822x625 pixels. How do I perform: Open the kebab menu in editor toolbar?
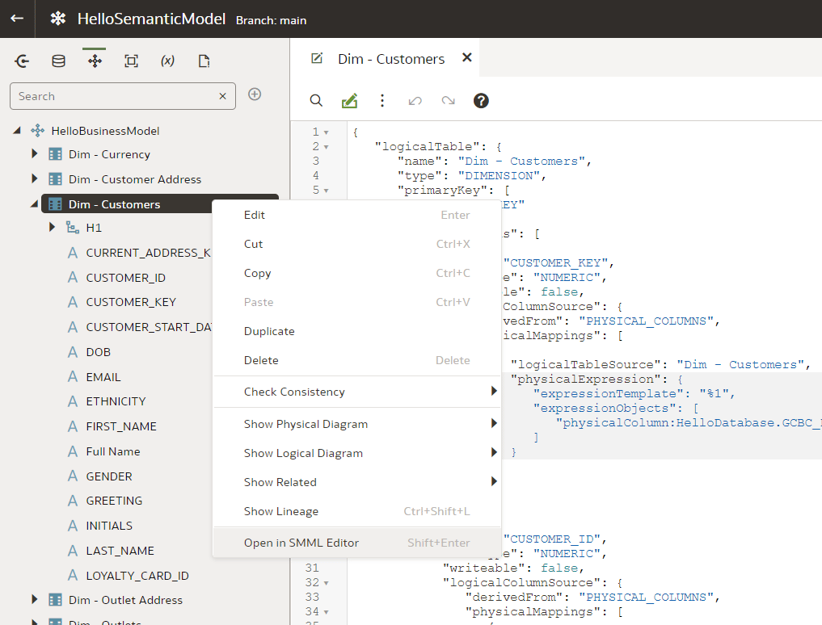(382, 100)
